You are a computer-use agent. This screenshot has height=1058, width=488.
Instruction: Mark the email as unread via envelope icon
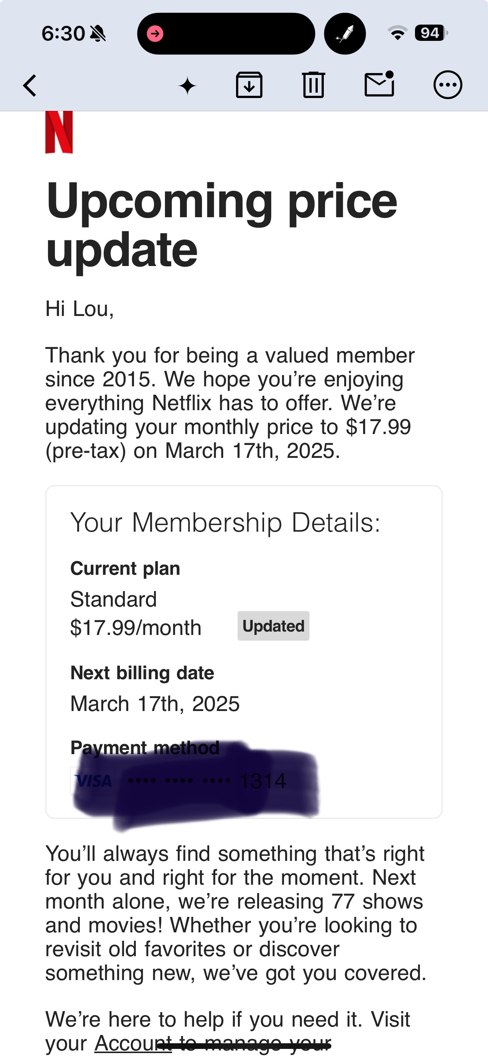click(379, 85)
